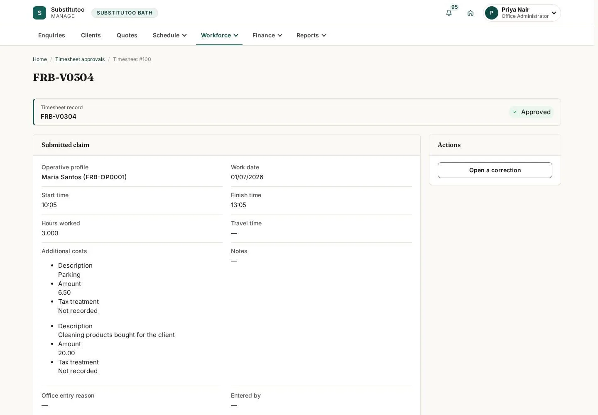This screenshot has height=415, width=598.
Task: Follow the Home breadcrumb link
Action: coord(40,59)
